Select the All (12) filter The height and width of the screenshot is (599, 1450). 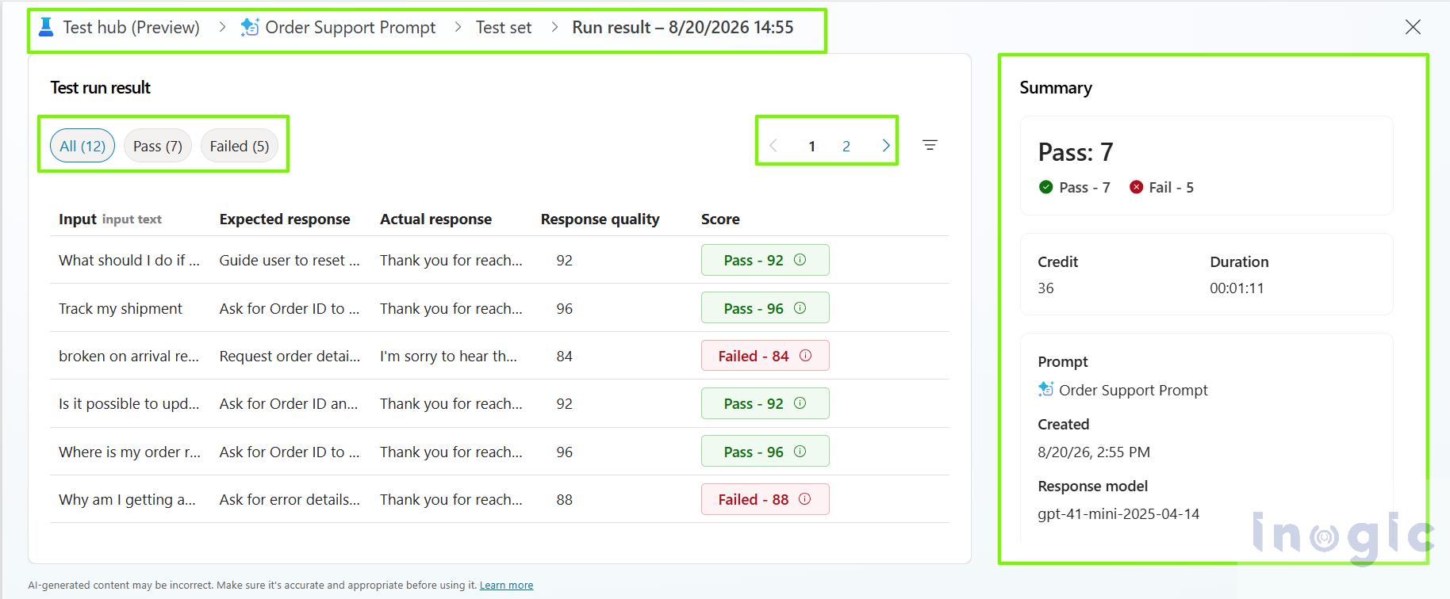(x=82, y=146)
